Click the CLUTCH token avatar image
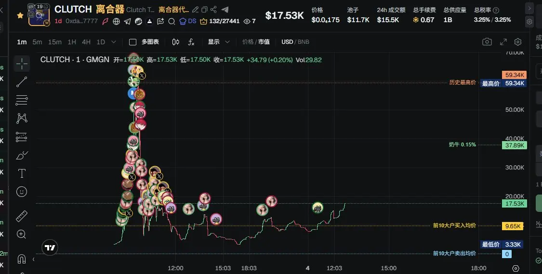This screenshot has height=274, width=542. tap(39, 15)
